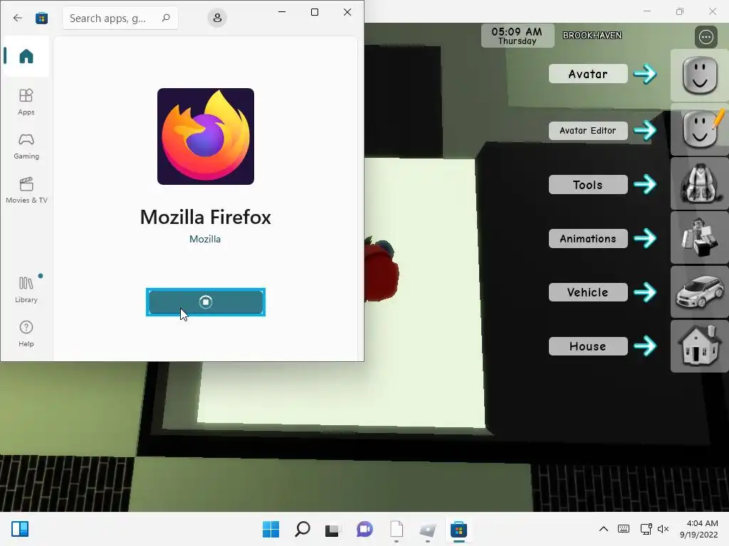
Task: Click the Mozilla Firefox logo image
Action: 206,136
